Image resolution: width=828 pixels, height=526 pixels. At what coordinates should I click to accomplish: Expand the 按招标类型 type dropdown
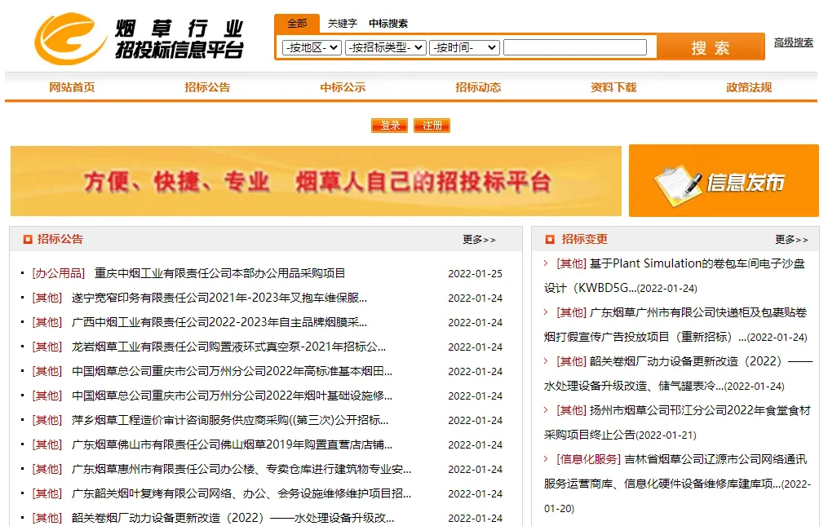385,47
